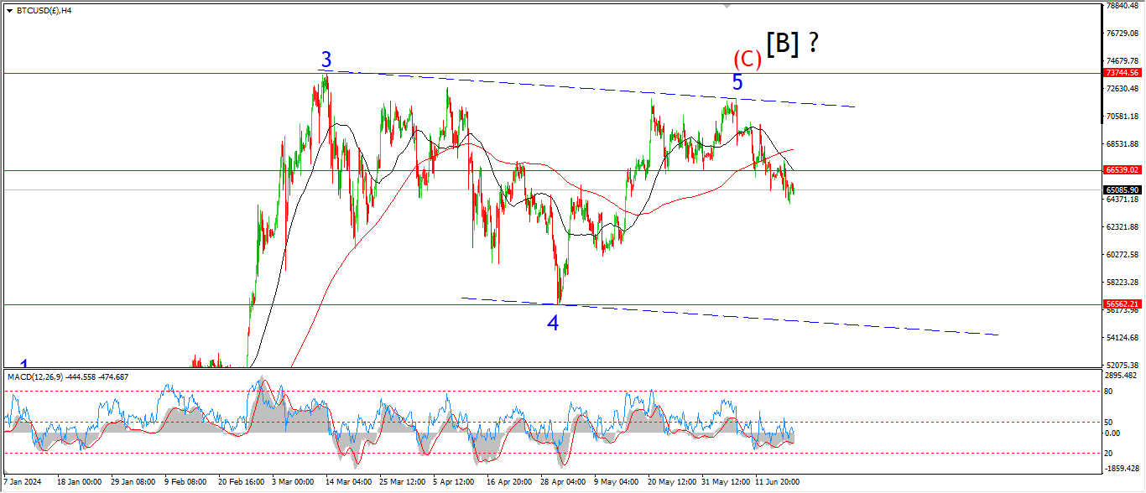Click the red 73744.56 price tag
1146x493 pixels.
[1122, 73]
